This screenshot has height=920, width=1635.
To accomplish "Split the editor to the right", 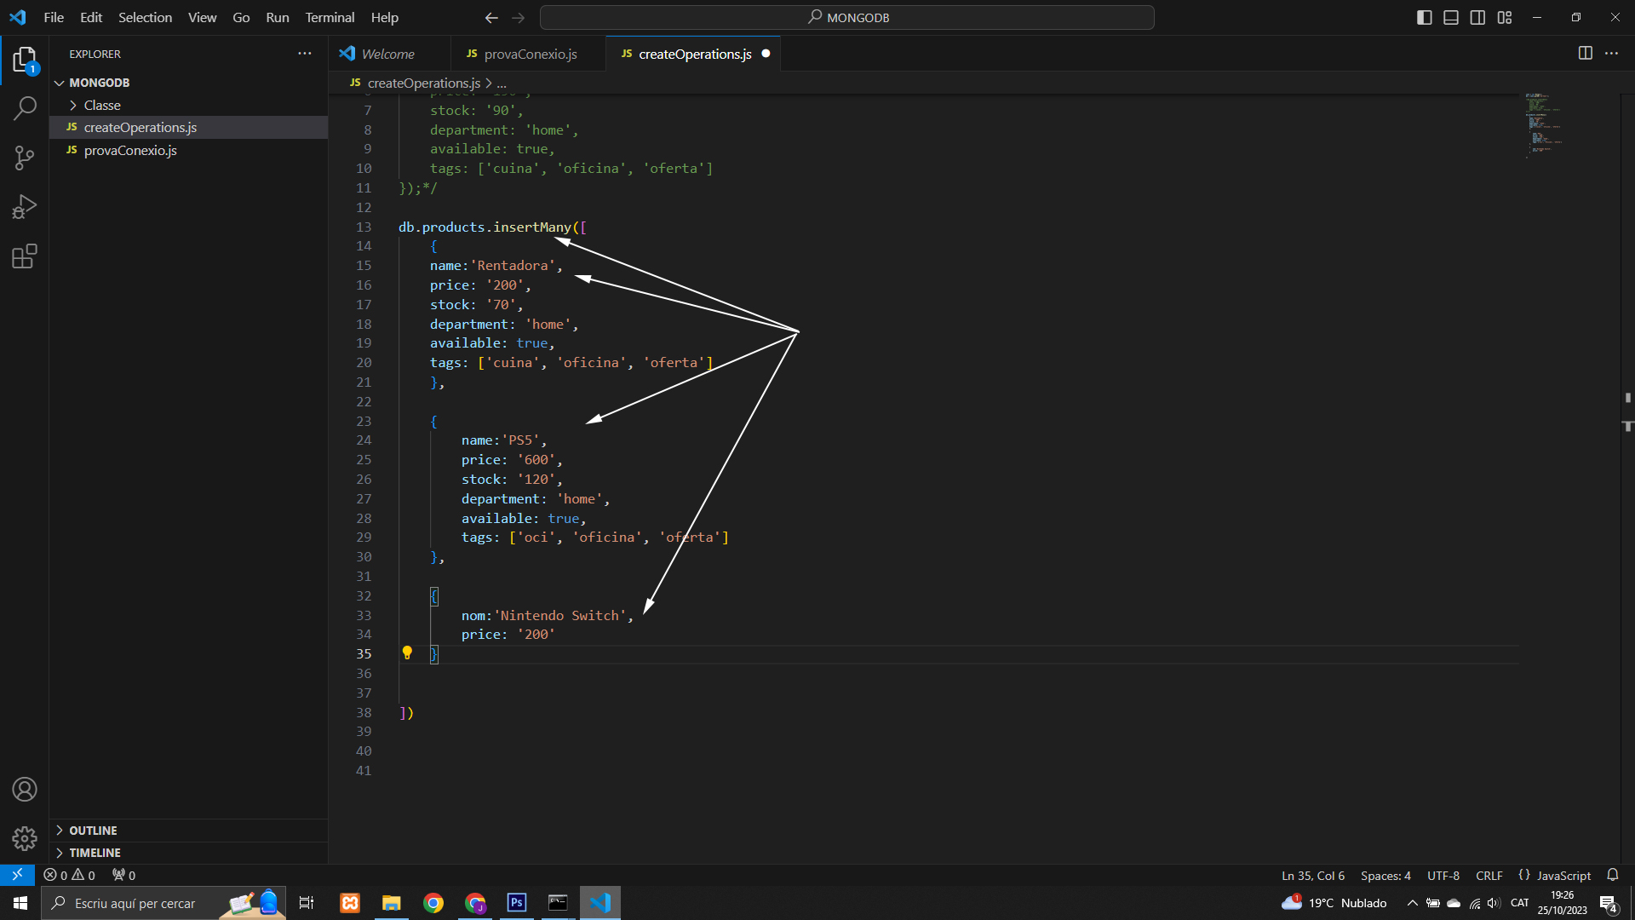I will 1585,53.
